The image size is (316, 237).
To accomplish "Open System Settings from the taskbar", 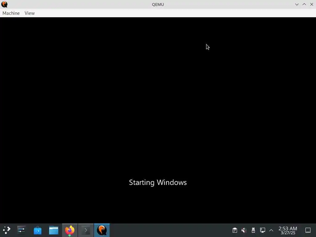I will pyautogui.click(x=21, y=230).
